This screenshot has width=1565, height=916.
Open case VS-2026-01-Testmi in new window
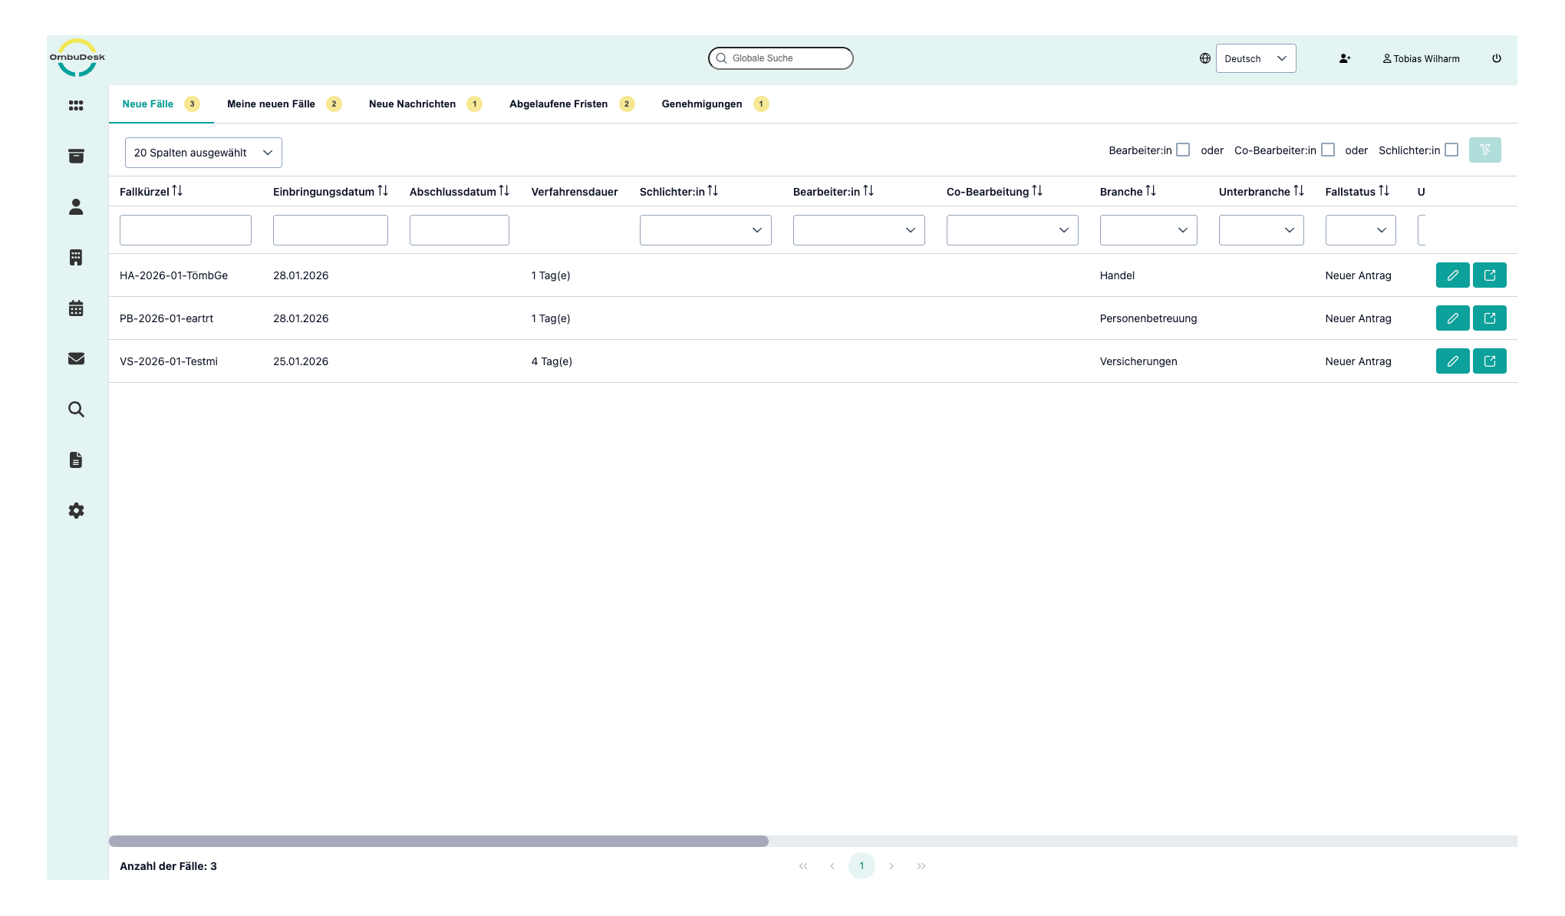[1489, 361]
